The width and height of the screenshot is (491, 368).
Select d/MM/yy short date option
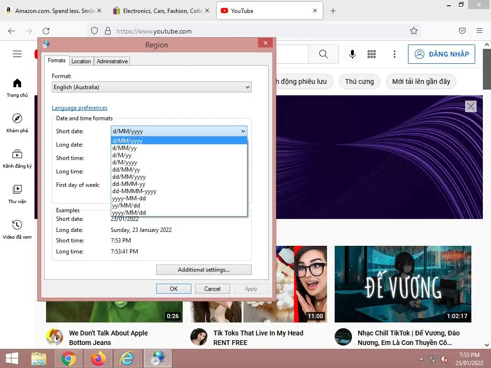179,148
